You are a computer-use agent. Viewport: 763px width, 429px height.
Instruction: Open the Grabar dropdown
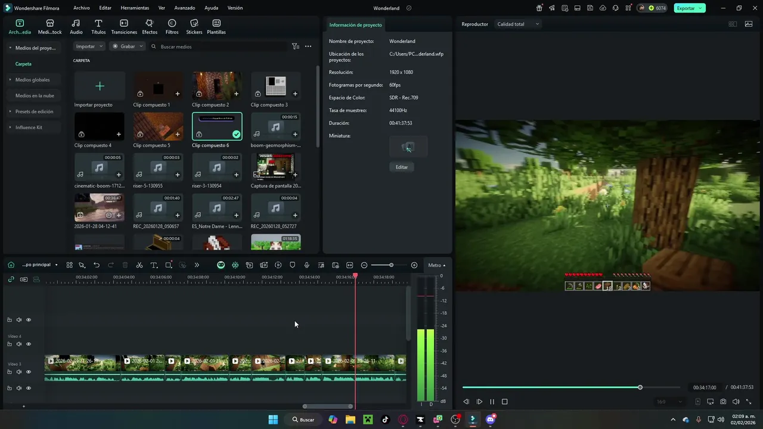click(128, 46)
